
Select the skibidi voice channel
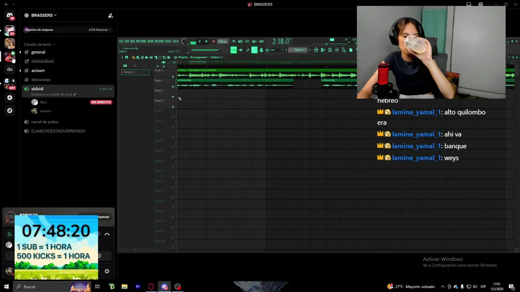point(68,91)
